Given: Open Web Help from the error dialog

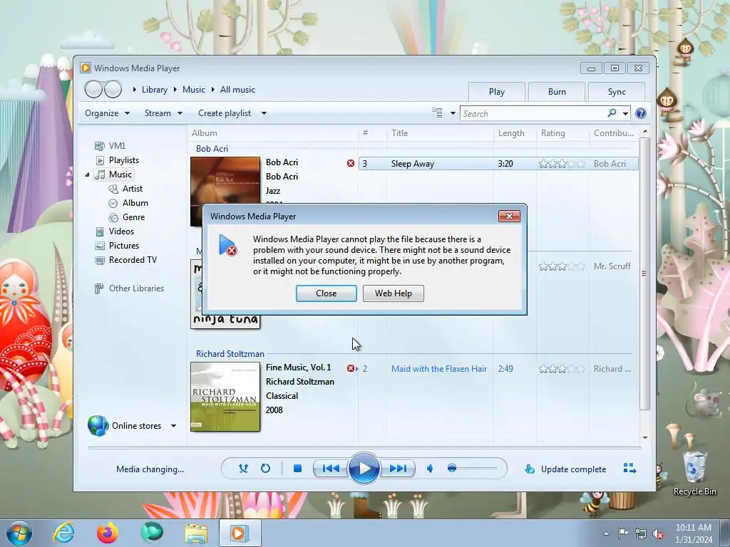Looking at the screenshot, I should point(394,293).
